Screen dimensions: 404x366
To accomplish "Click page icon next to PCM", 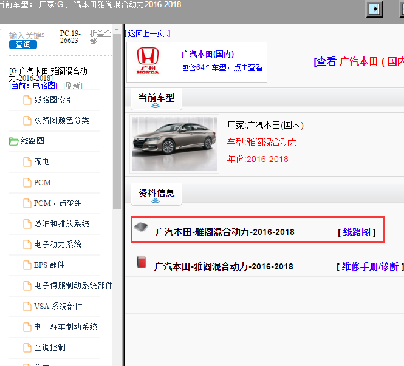I will point(27,183).
